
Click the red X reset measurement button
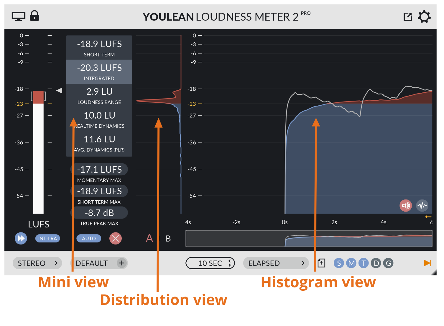pyautogui.click(x=116, y=238)
